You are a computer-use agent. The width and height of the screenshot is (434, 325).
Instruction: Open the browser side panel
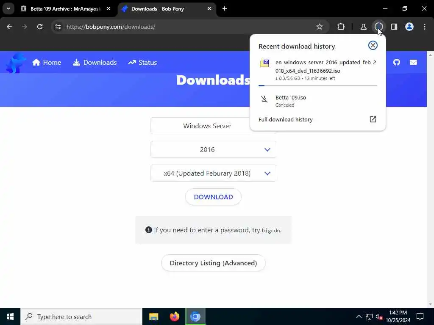point(394,27)
